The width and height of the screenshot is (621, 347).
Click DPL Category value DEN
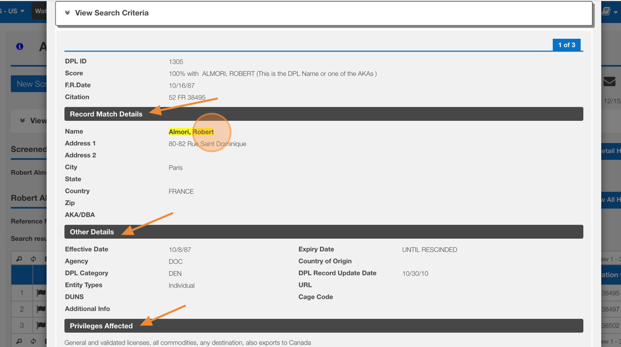tap(175, 274)
